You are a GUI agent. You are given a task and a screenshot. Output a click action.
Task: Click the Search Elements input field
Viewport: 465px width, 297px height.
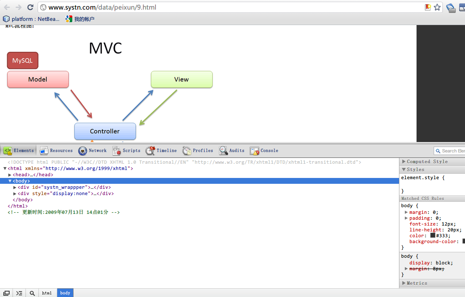coord(452,151)
